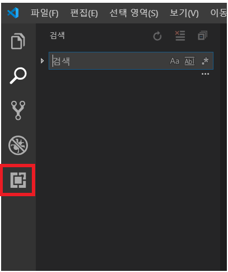Viewport: 228px width, 272px height.
Task: Open the Explorer view in activity bar
Action: point(18,41)
